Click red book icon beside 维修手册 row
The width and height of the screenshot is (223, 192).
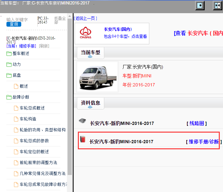[x=83, y=139]
